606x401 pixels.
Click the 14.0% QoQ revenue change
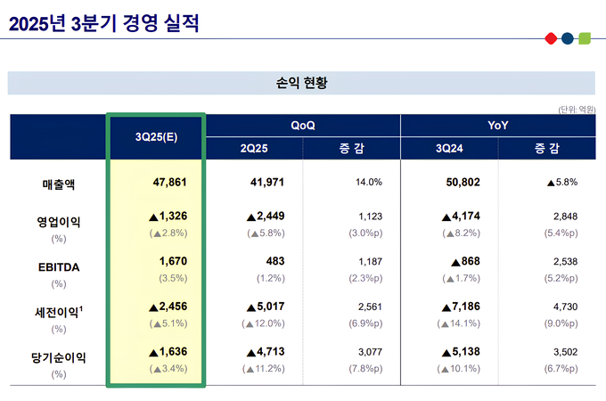pos(368,182)
